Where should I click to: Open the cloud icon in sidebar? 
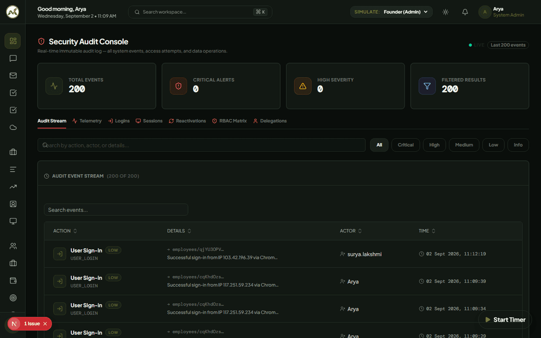point(13,127)
